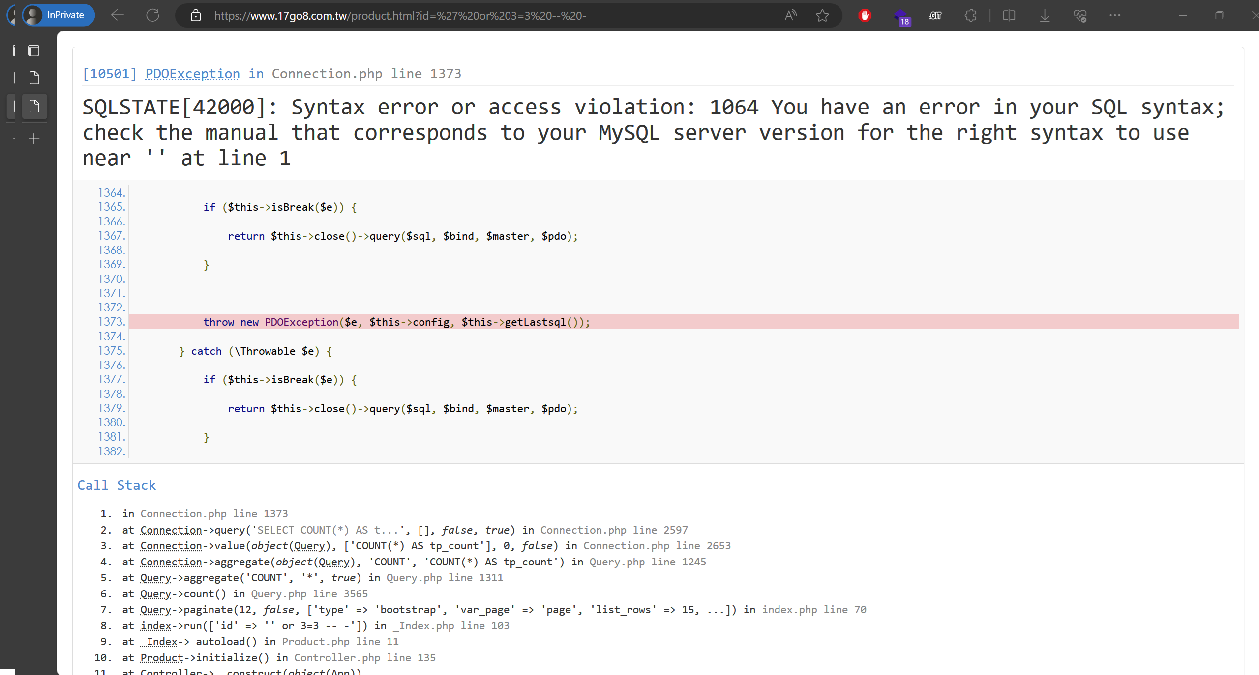Click the [10501] error code text
The width and height of the screenshot is (1259, 675).
pos(109,74)
